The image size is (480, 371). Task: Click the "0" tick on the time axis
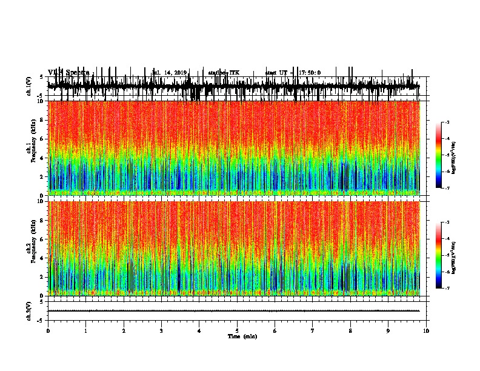click(x=48, y=331)
